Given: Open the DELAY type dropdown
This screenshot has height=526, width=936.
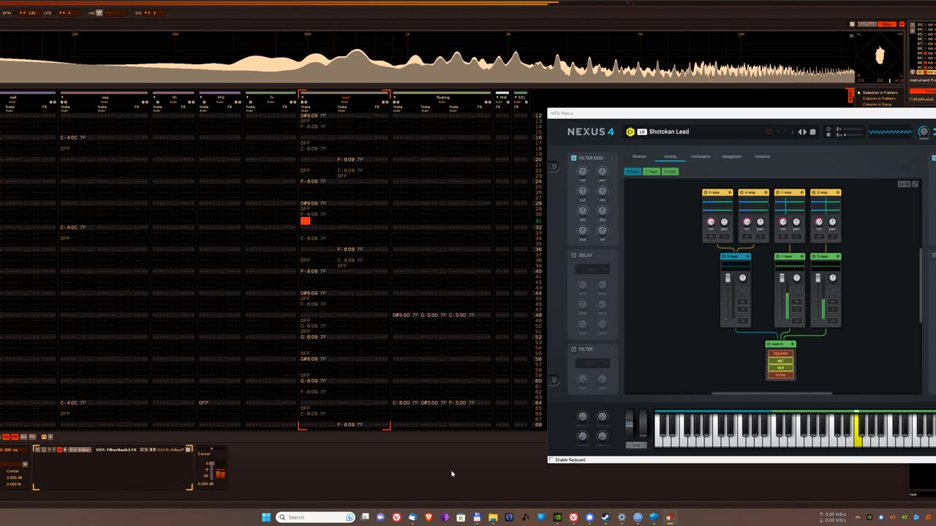Looking at the screenshot, I should click(x=592, y=270).
